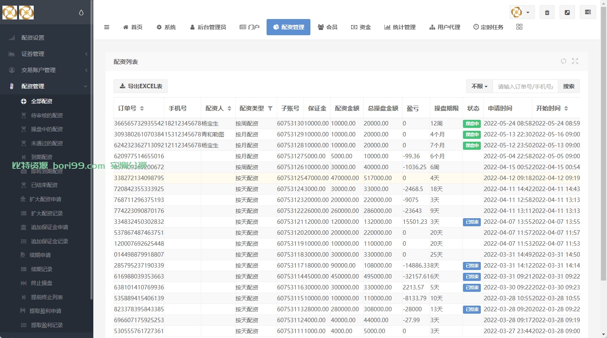Open 提前终止列表 in sidebar

click(x=47, y=297)
